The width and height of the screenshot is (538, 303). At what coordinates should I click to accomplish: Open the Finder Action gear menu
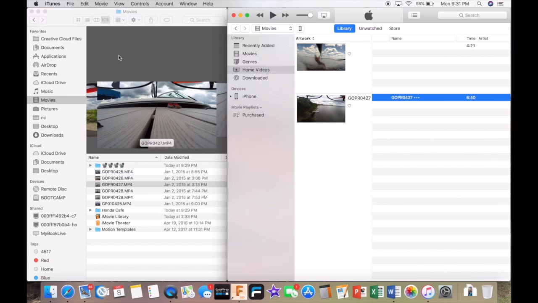pos(135,20)
